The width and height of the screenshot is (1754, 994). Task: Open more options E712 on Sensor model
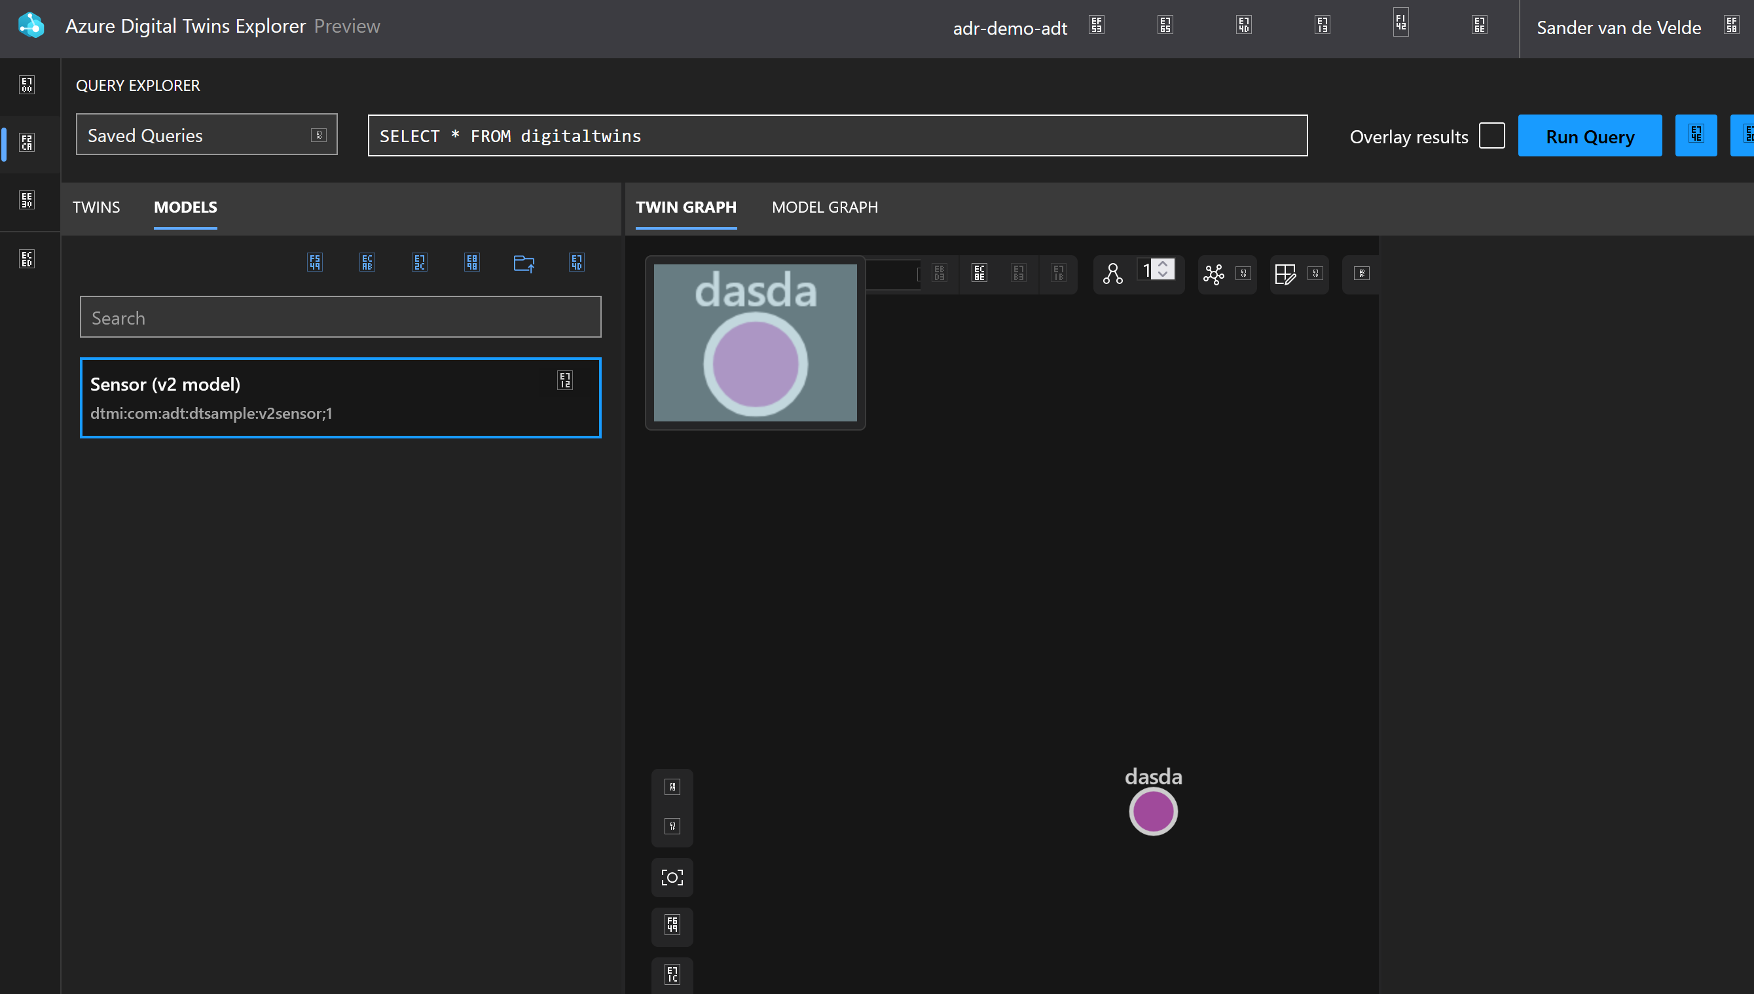(x=565, y=380)
